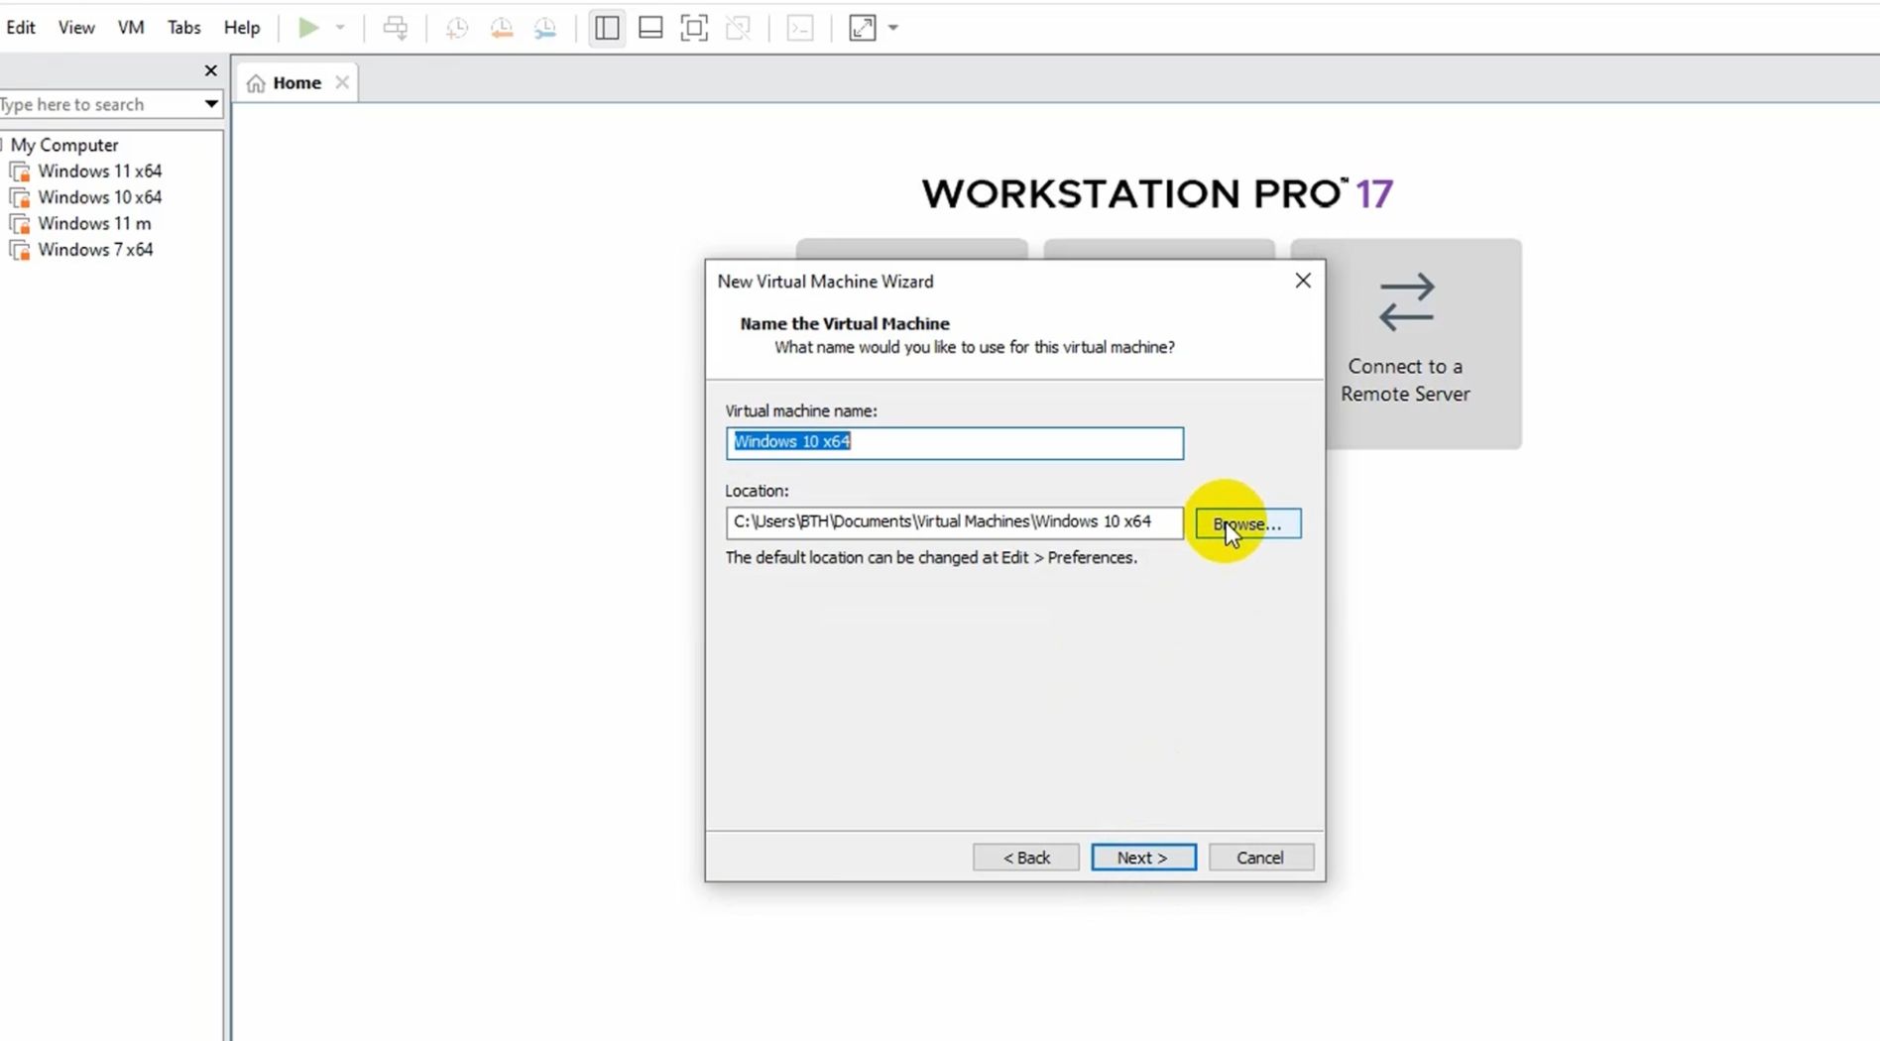Viewport: 1880px width, 1041px height.
Task: Open the Tabs menu
Action: tap(183, 28)
